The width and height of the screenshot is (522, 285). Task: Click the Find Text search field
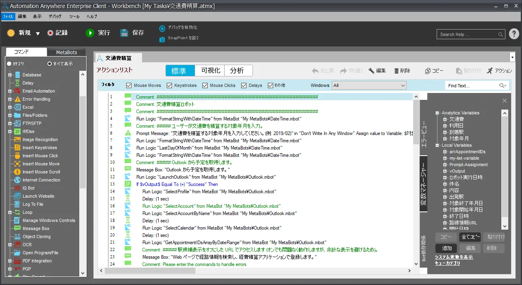(471, 85)
